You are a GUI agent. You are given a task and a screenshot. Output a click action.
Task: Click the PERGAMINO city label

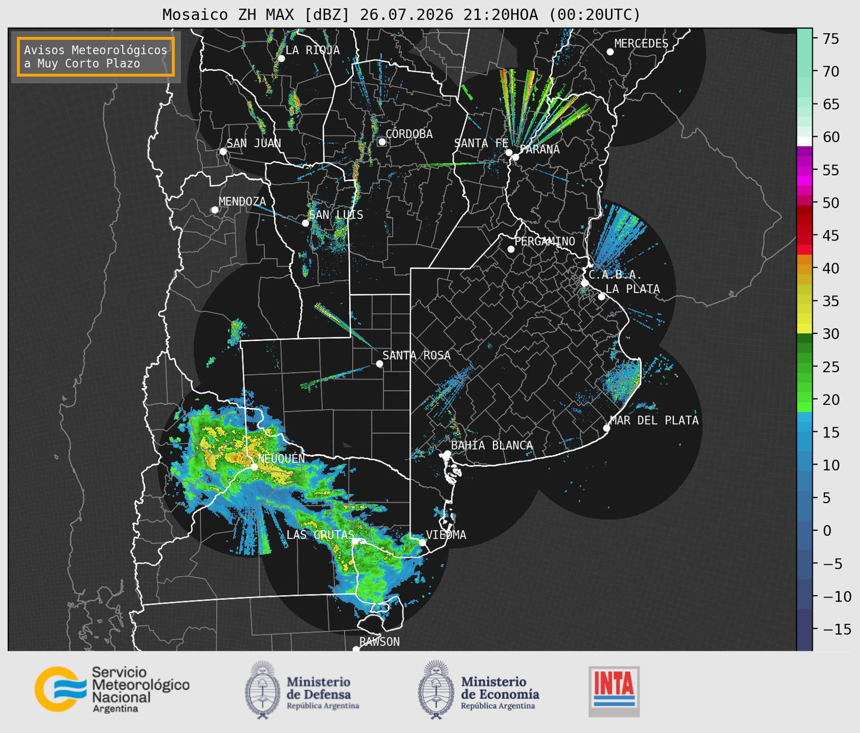pos(545,241)
